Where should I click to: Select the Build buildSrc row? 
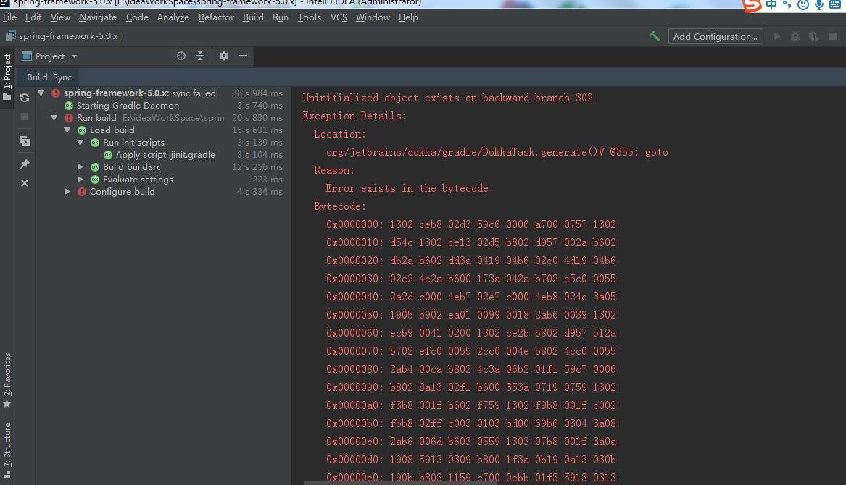coord(162,167)
